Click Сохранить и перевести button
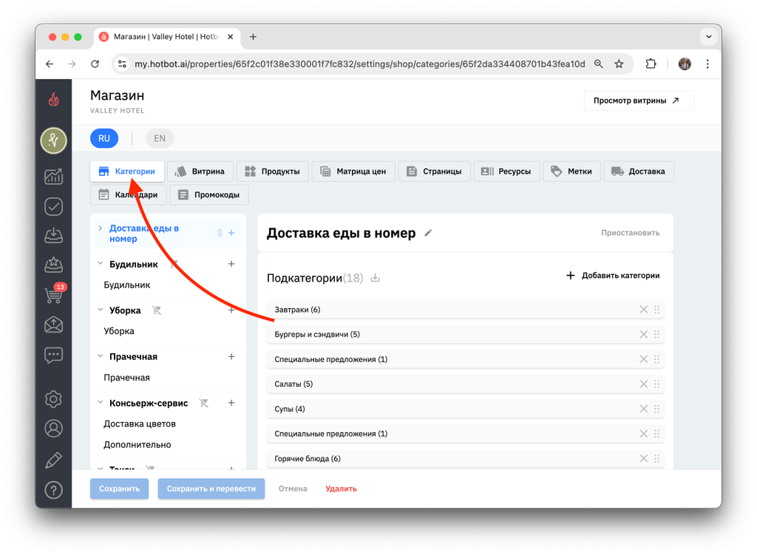757x555 pixels. 211,489
